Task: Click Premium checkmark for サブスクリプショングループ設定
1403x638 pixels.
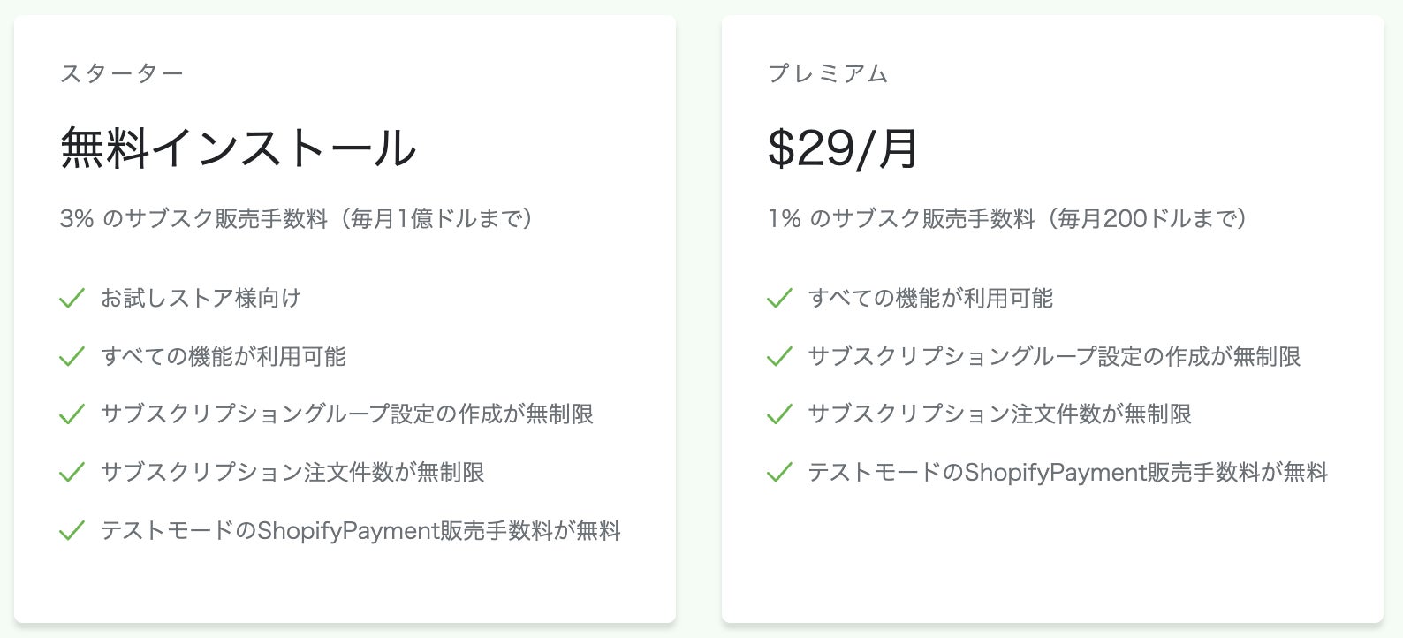Action: [x=779, y=357]
